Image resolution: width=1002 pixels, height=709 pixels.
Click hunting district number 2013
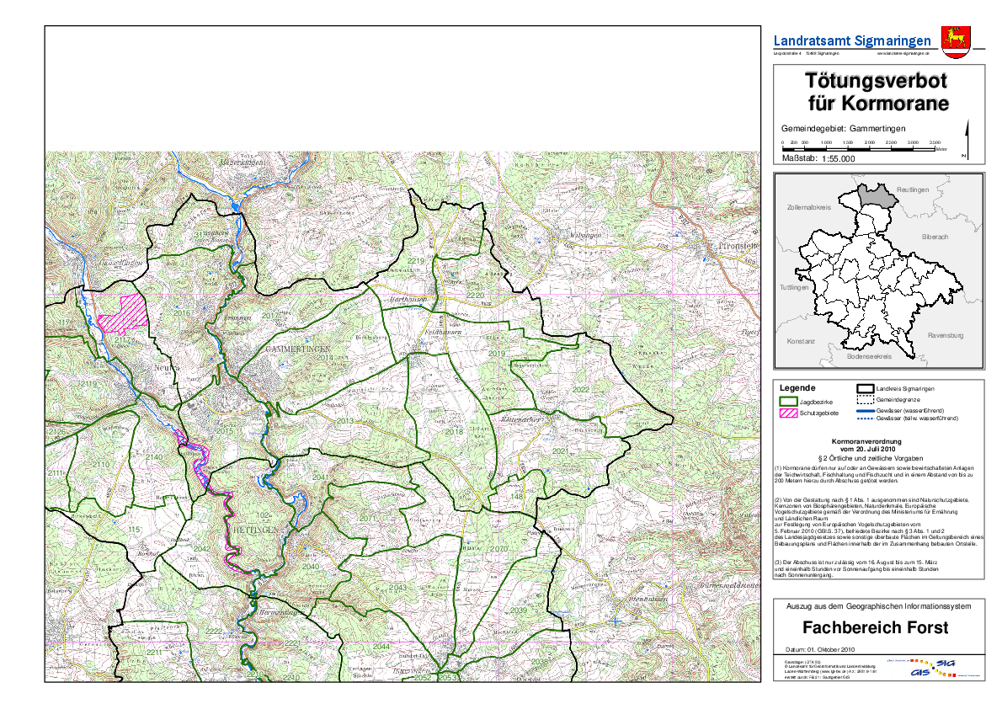click(344, 421)
